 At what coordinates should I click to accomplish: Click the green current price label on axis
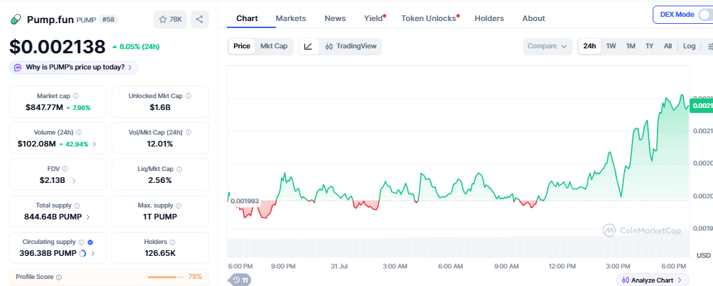701,105
